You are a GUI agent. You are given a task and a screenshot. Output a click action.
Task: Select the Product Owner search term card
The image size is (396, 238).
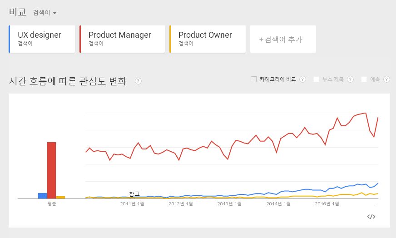(208, 39)
